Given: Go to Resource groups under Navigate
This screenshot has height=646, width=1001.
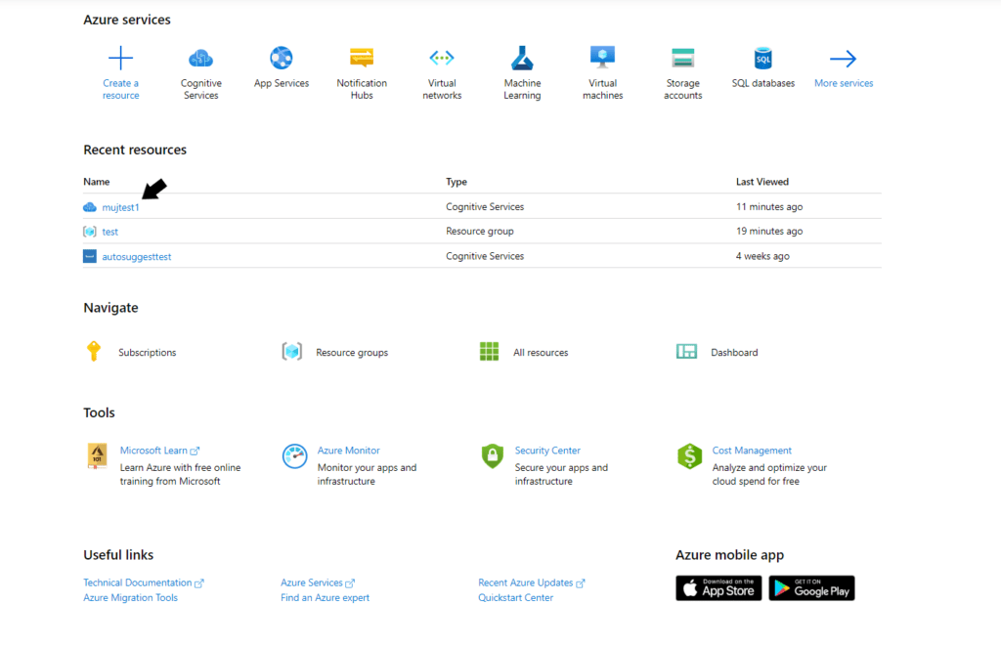Looking at the screenshot, I should pos(351,353).
